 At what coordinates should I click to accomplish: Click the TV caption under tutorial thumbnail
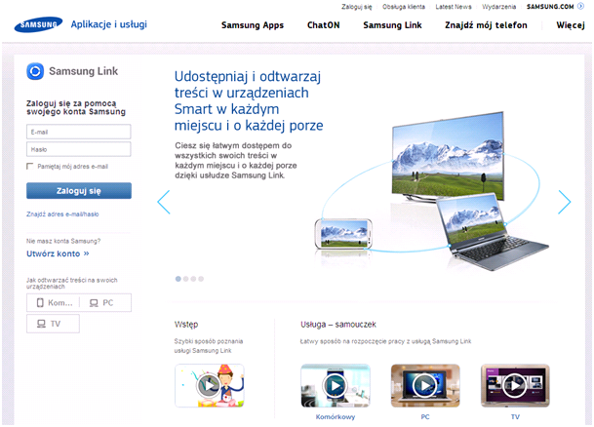pos(515,417)
